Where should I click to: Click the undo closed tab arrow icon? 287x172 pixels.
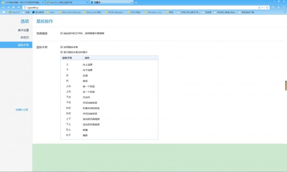[x=19, y=8]
